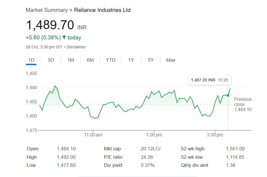This screenshot has width=267, height=177.
Task: Open the Disclaimer link
Action: tap(76, 47)
